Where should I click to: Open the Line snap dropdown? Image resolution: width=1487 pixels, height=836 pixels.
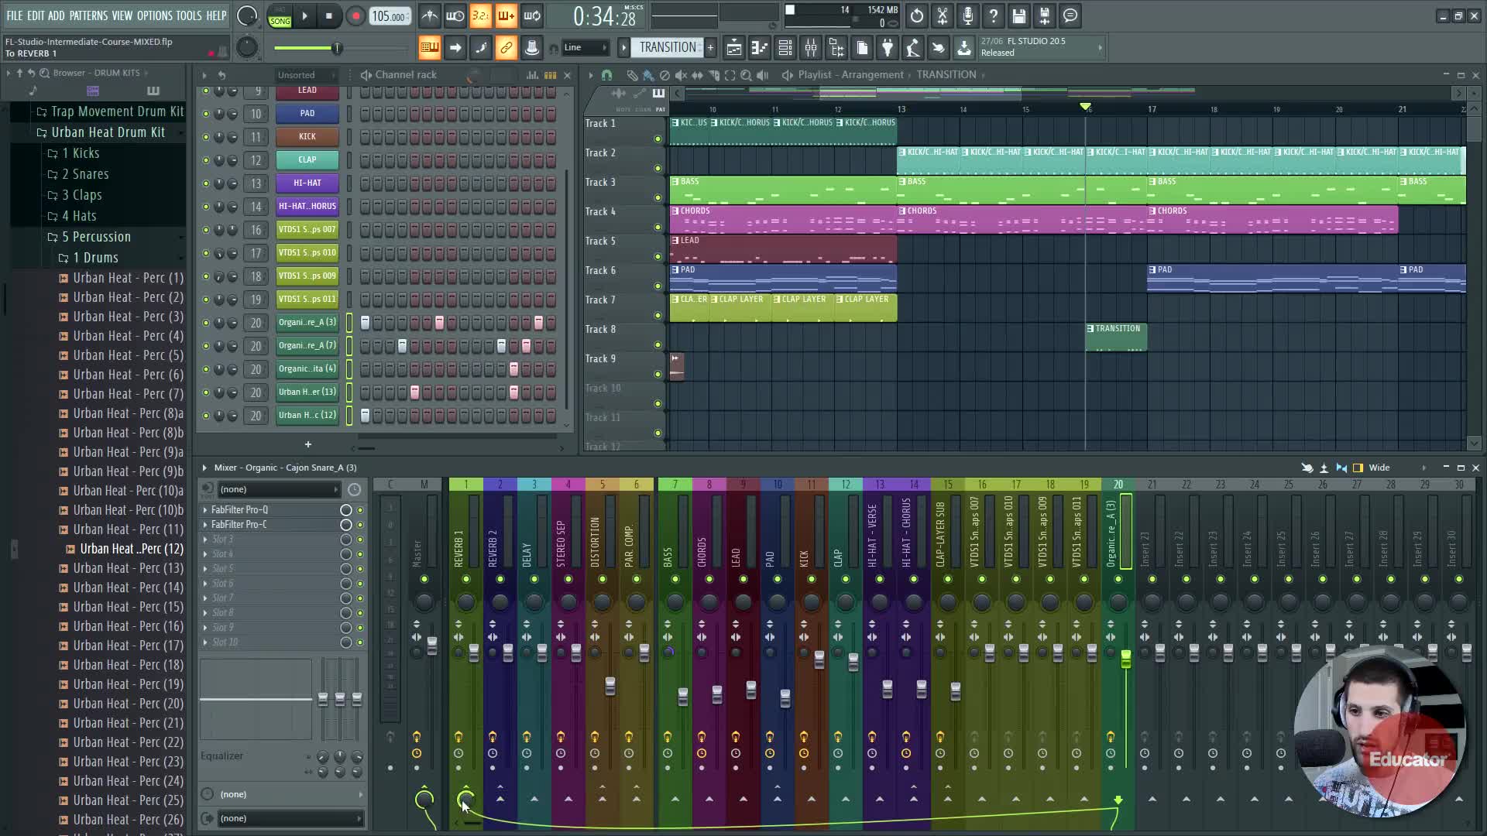[x=585, y=48]
